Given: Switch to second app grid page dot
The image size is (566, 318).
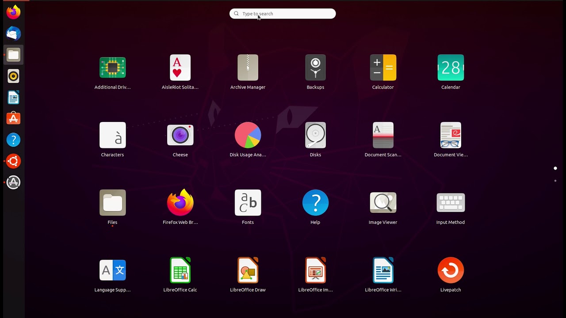Looking at the screenshot, I should click(x=555, y=181).
